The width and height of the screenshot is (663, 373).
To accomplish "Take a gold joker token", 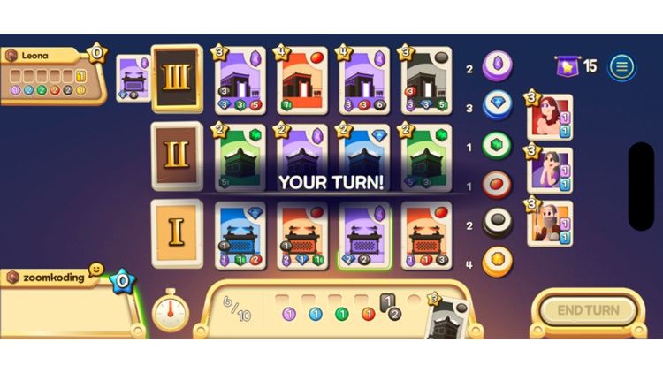I will (x=497, y=262).
